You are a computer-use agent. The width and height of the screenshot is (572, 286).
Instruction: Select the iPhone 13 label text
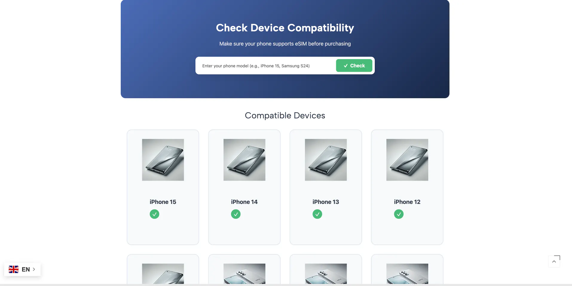(326, 202)
